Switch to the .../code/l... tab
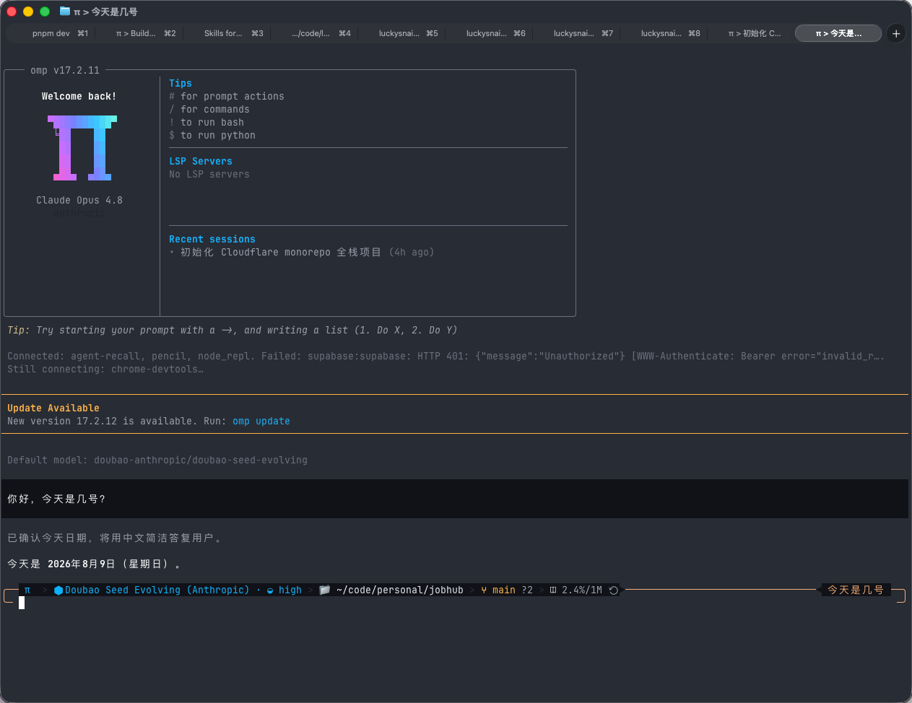Viewport: 912px width, 703px height. (x=314, y=33)
